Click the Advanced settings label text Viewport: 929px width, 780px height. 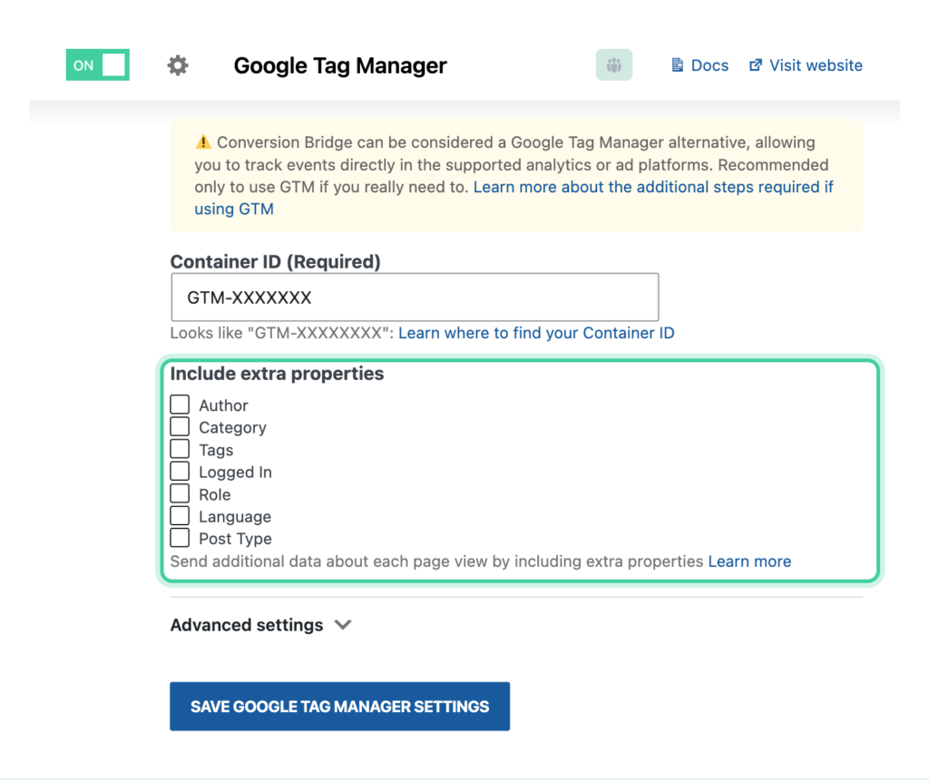pyautogui.click(x=247, y=625)
